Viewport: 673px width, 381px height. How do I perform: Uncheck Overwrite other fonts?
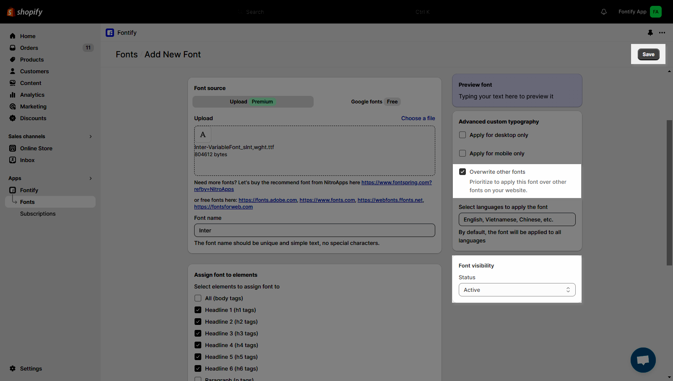463,172
